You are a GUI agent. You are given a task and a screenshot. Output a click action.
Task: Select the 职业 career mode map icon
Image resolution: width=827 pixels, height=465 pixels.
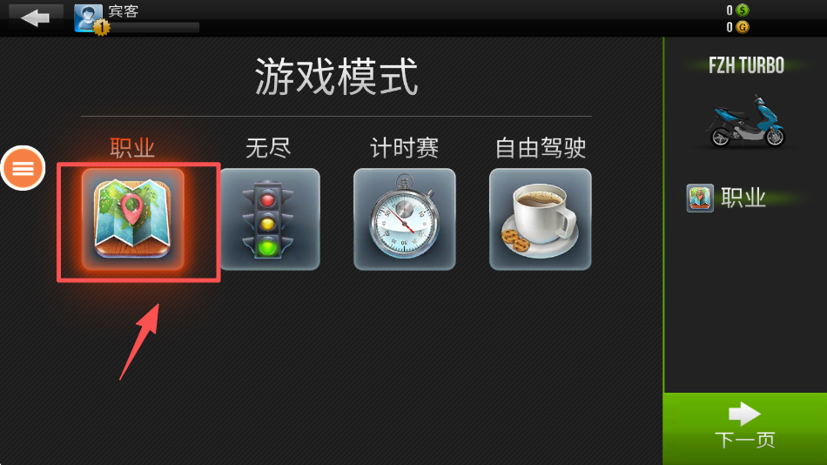click(x=133, y=219)
